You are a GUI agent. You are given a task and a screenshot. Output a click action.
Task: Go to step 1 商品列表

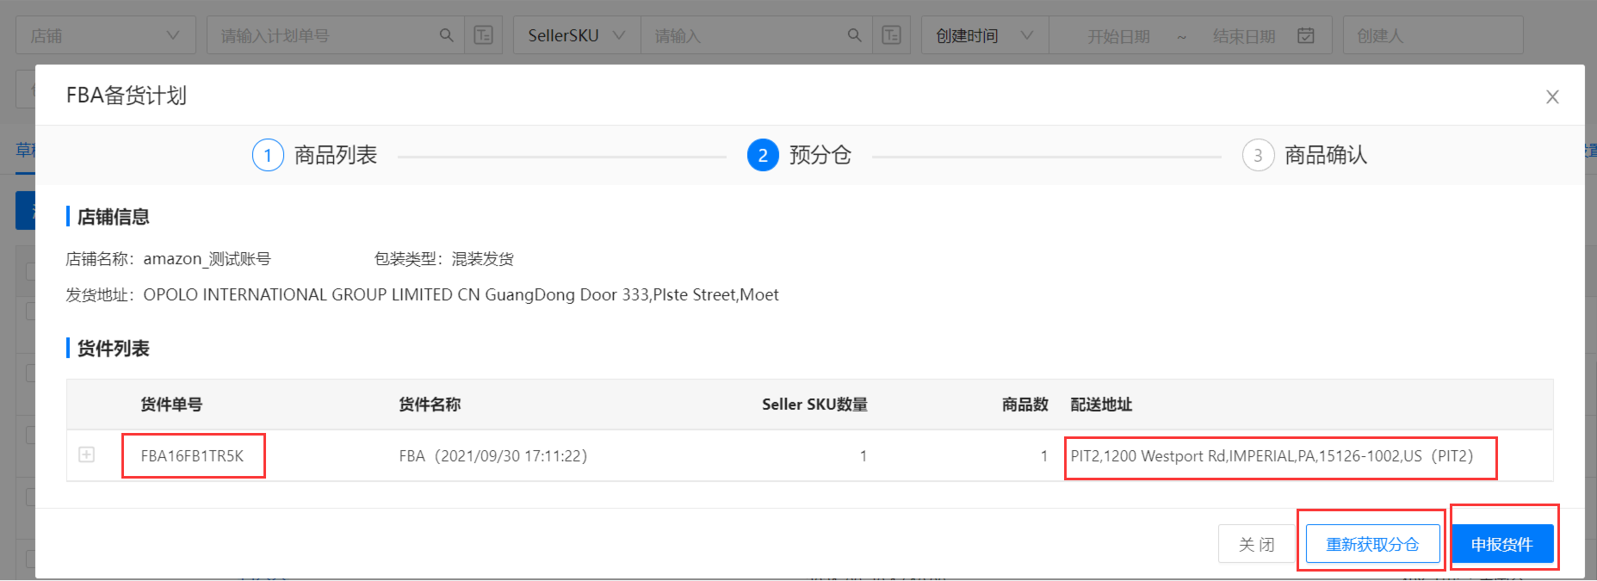[314, 155]
